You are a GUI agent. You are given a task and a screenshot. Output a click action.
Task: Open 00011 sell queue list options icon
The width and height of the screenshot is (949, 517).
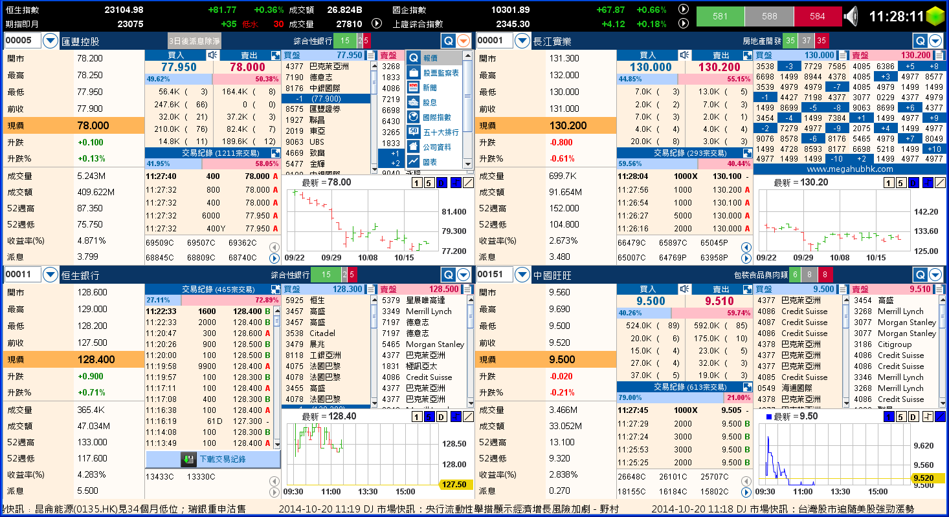[x=467, y=289]
